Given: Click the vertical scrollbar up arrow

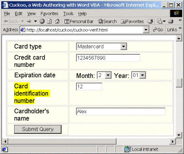Looking at the screenshot, I should point(179,38).
